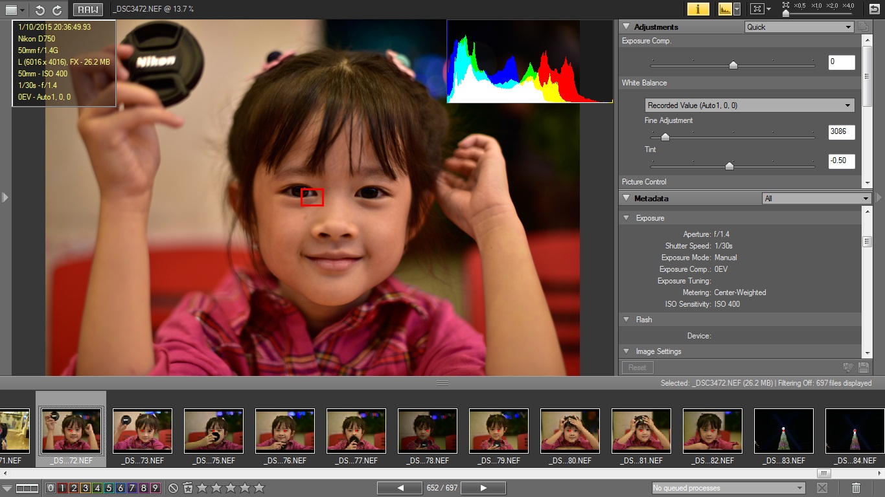Collapse the Metadata panel section
Screen dimensions: 885x497
click(626, 199)
